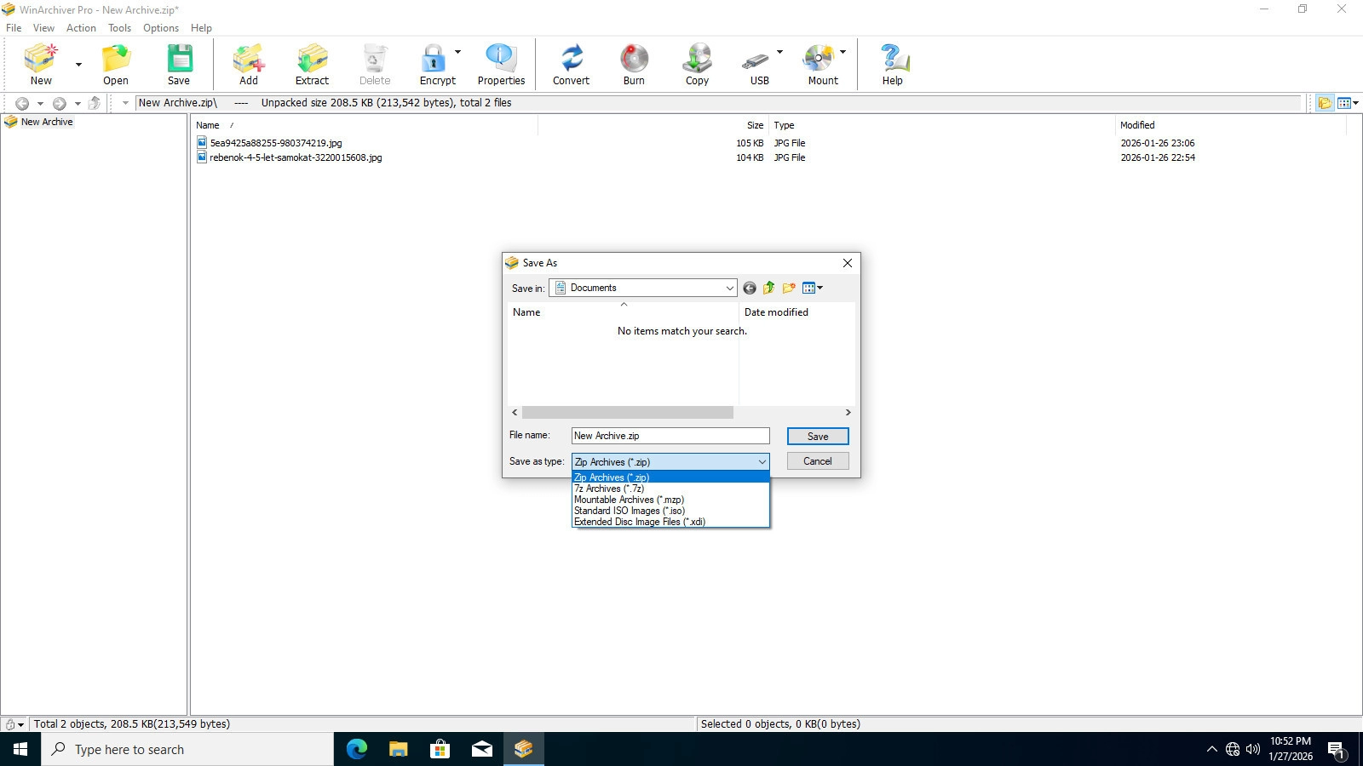Click the Help question mark toolbar icon
Viewport: 1363px width, 766px height.
click(x=893, y=59)
